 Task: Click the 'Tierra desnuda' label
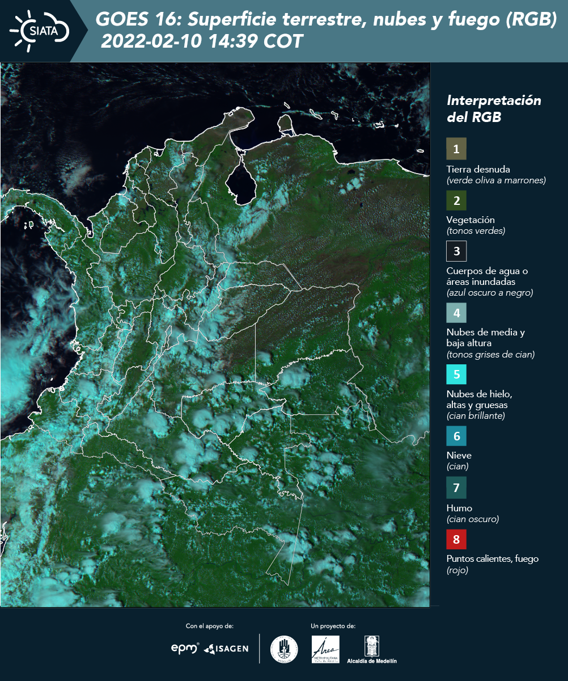478,169
